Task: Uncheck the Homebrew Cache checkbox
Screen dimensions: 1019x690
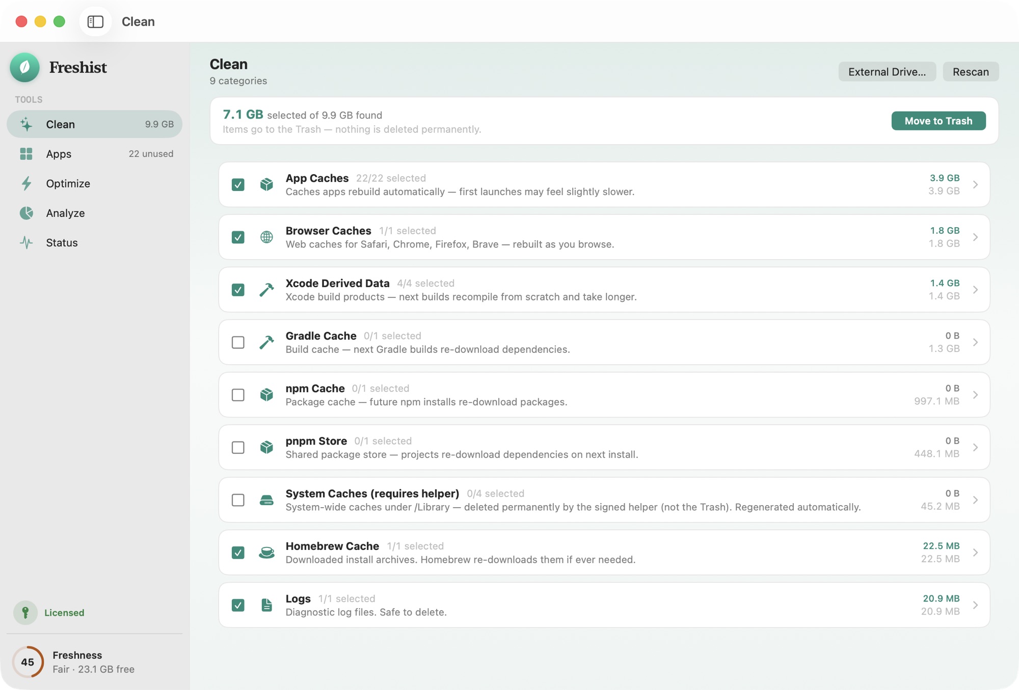Action: (238, 553)
